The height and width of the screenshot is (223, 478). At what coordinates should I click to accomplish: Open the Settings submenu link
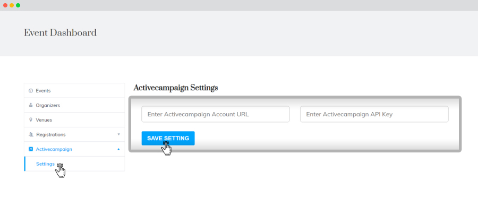coord(46,164)
